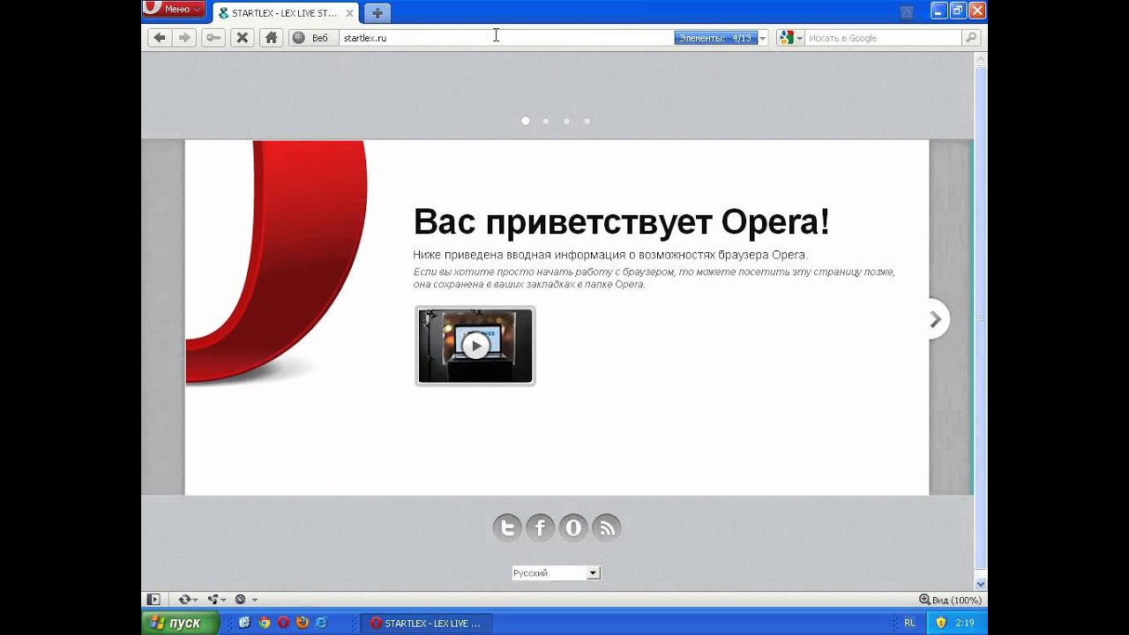Click the Элементы 4/13 loading progress bar
This screenshot has height=635, width=1129.
pyautogui.click(x=716, y=38)
